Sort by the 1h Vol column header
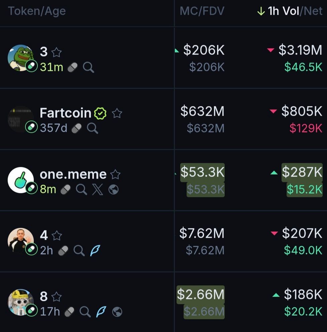This screenshot has height=332, width=327. tap(283, 11)
